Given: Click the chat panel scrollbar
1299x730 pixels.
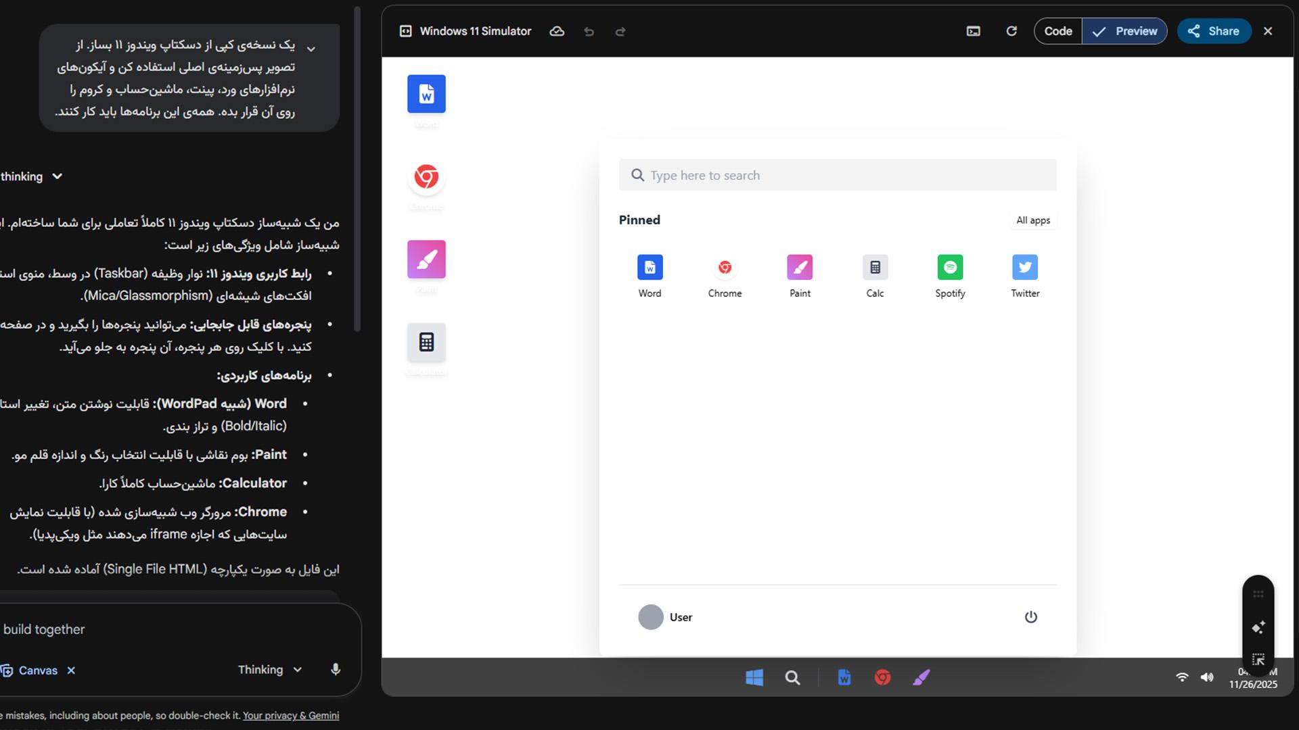Looking at the screenshot, I should (357, 169).
